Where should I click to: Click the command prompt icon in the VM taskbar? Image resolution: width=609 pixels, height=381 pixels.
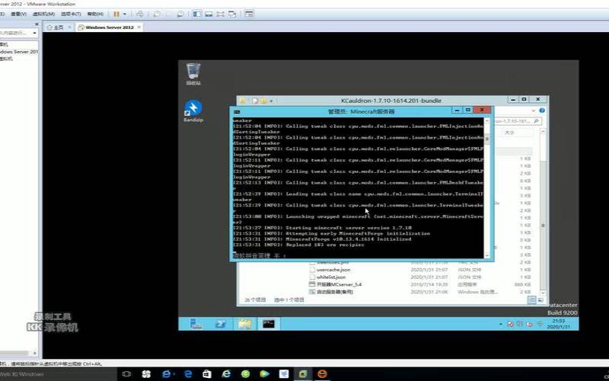pyautogui.click(x=269, y=323)
